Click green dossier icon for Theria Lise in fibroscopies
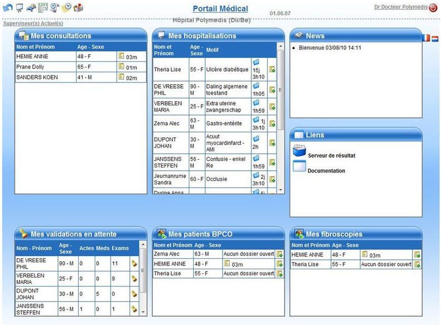 click(417, 264)
